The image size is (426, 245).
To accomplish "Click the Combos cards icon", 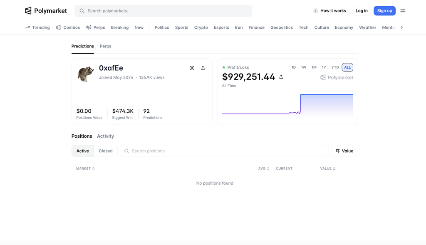I will [x=59, y=27].
